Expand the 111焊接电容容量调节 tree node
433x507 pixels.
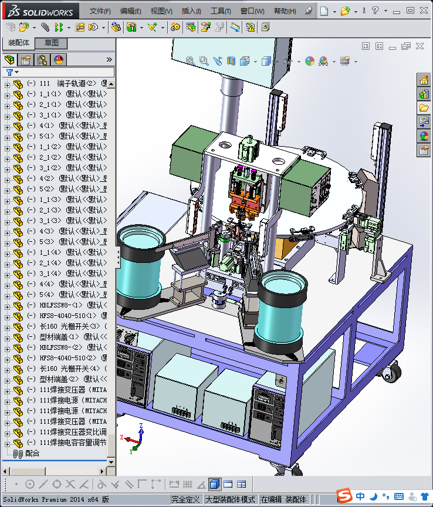(x=7, y=444)
